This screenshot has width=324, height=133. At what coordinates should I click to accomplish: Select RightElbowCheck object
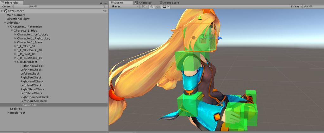[x=33, y=89]
